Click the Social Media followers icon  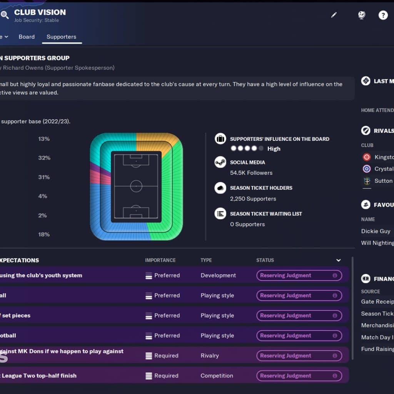[220, 162]
